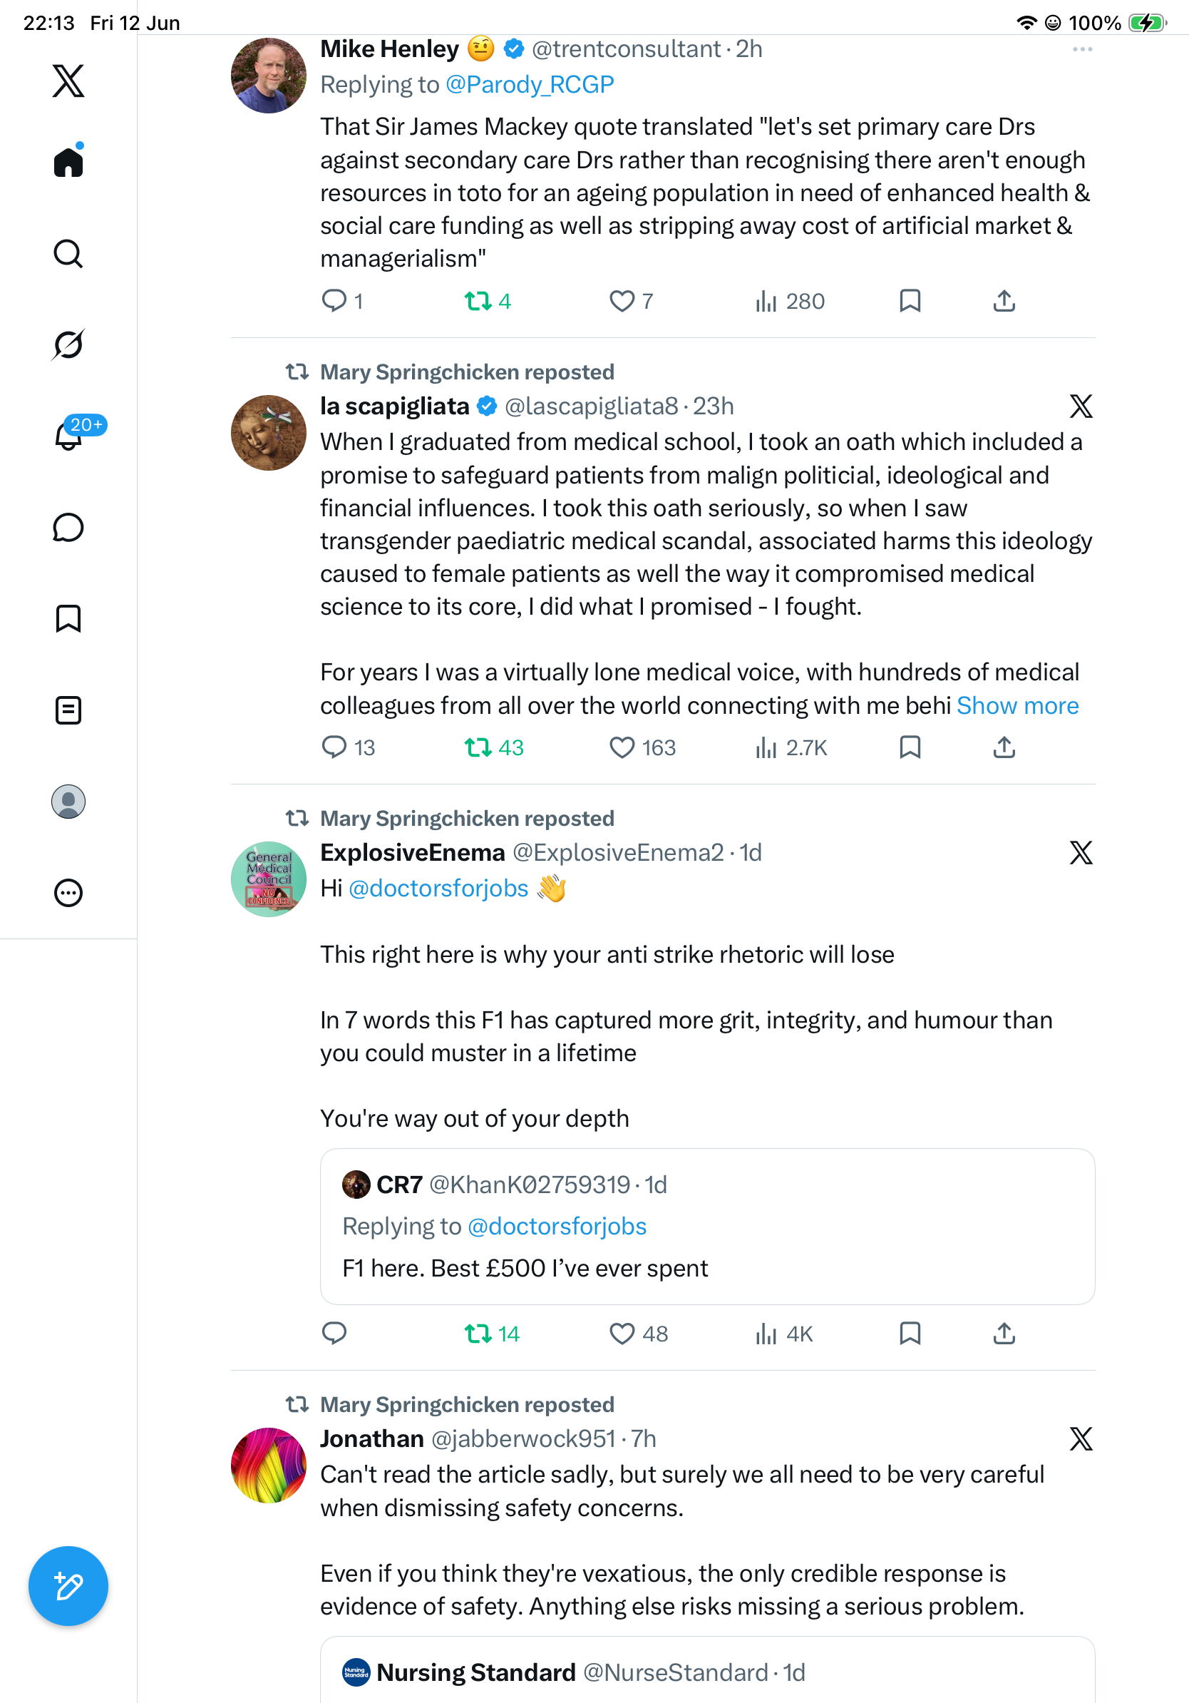Open Profile avatar icon in sidebar

tap(68, 802)
